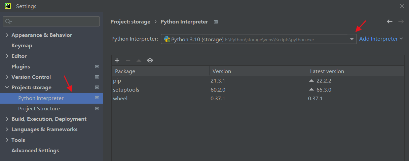Screen dimensions: 409x161
Task: Click the plus icon to install a package
Action: [x=117, y=60]
